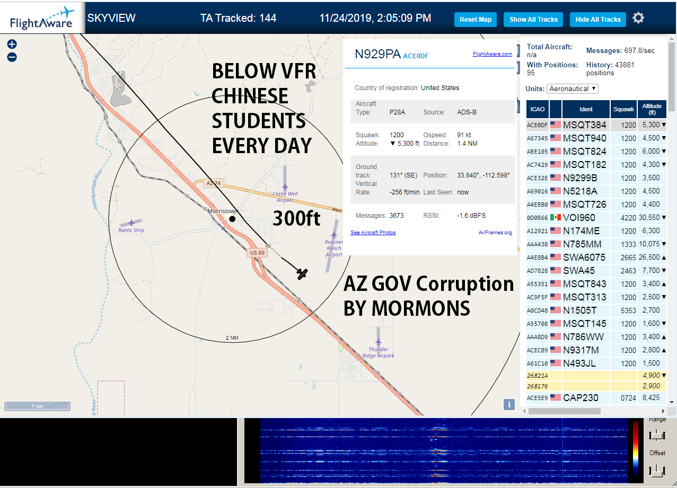The width and height of the screenshot is (677, 488).
Task: Click N929PA callsign in info panel
Action: click(377, 54)
